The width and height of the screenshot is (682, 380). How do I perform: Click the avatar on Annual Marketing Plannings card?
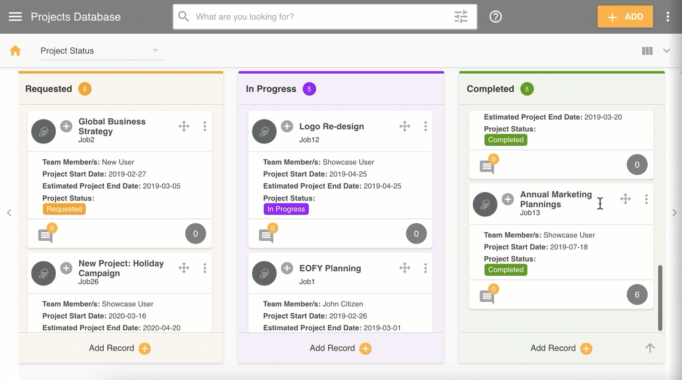[x=485, y=204]
